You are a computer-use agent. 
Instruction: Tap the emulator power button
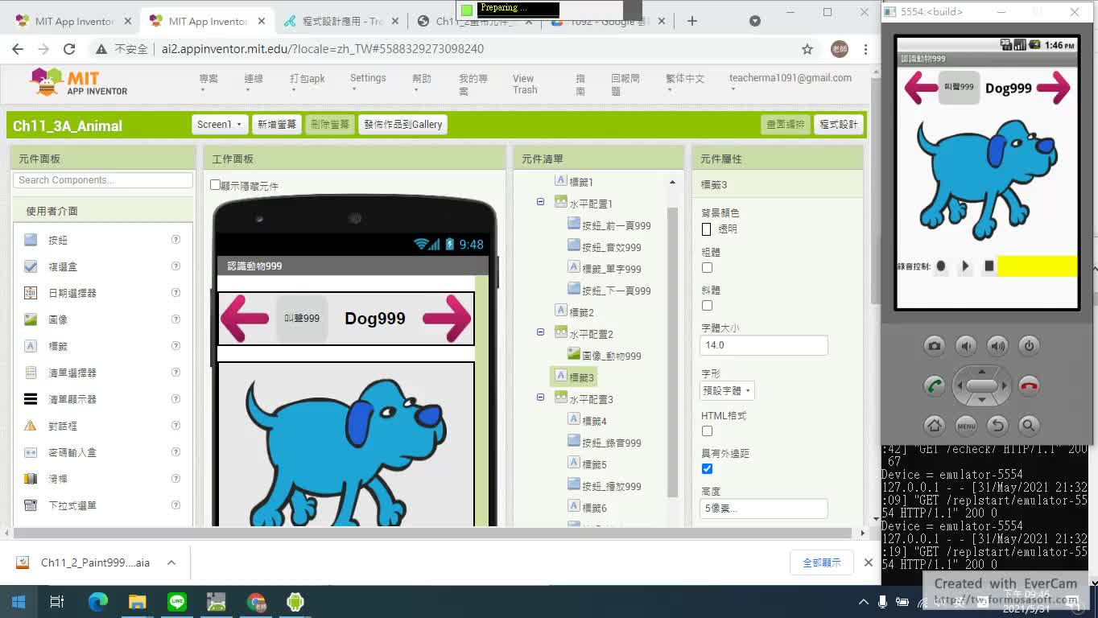pos(1029,346)
